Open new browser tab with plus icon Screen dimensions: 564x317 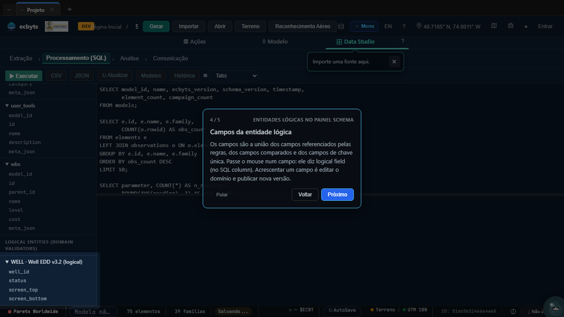[70, 9]
